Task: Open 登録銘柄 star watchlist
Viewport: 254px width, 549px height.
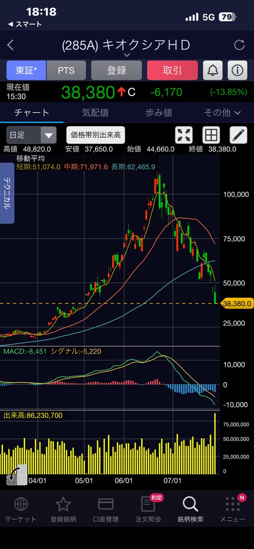Action: (63, 509)
